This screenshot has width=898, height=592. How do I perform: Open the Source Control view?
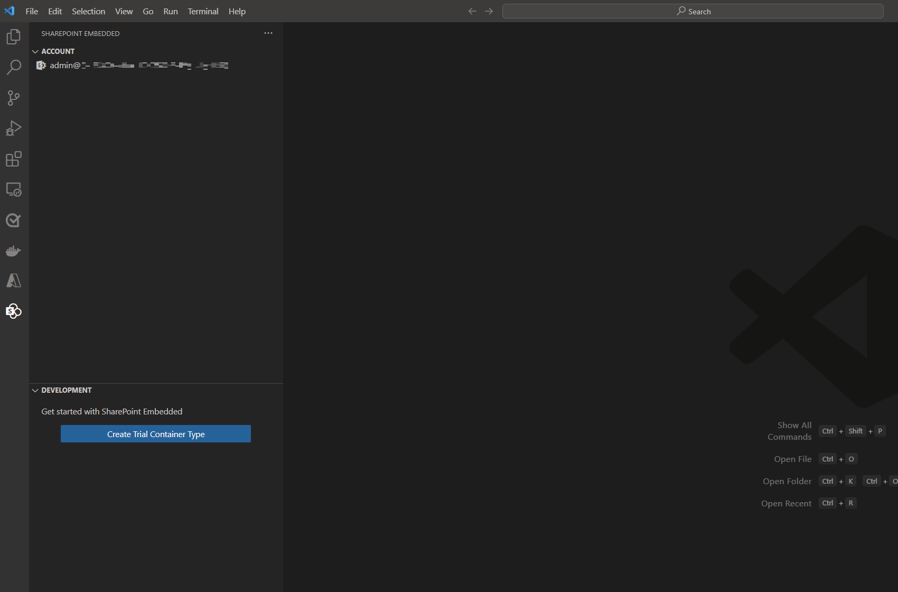(14, 98)
